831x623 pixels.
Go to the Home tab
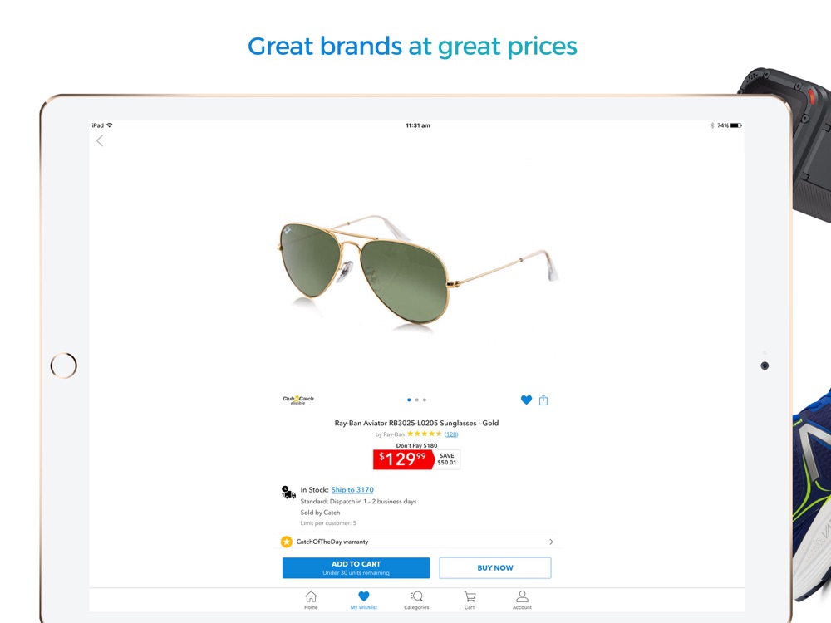tap(311, 600)
